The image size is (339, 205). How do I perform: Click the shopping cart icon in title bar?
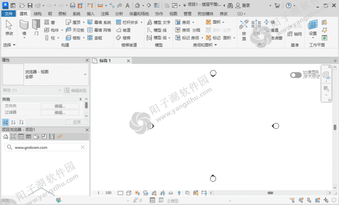point(277,6)
